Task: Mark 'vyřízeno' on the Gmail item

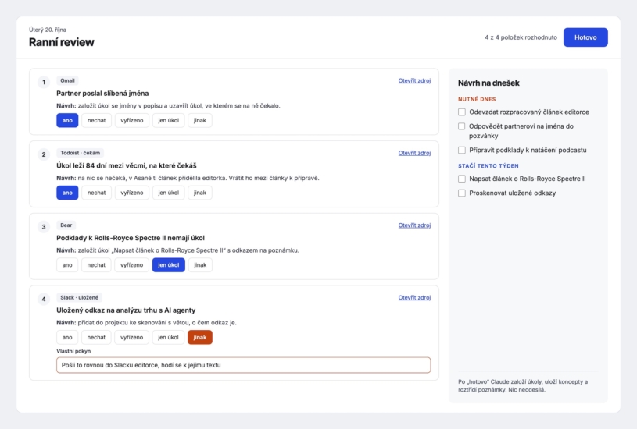Action: 132,120
